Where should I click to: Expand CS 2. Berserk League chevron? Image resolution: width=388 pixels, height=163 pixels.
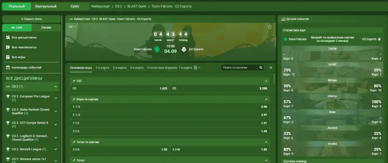point(56,149)
